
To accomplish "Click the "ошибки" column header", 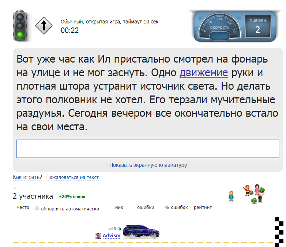I will tap(146, 207).
